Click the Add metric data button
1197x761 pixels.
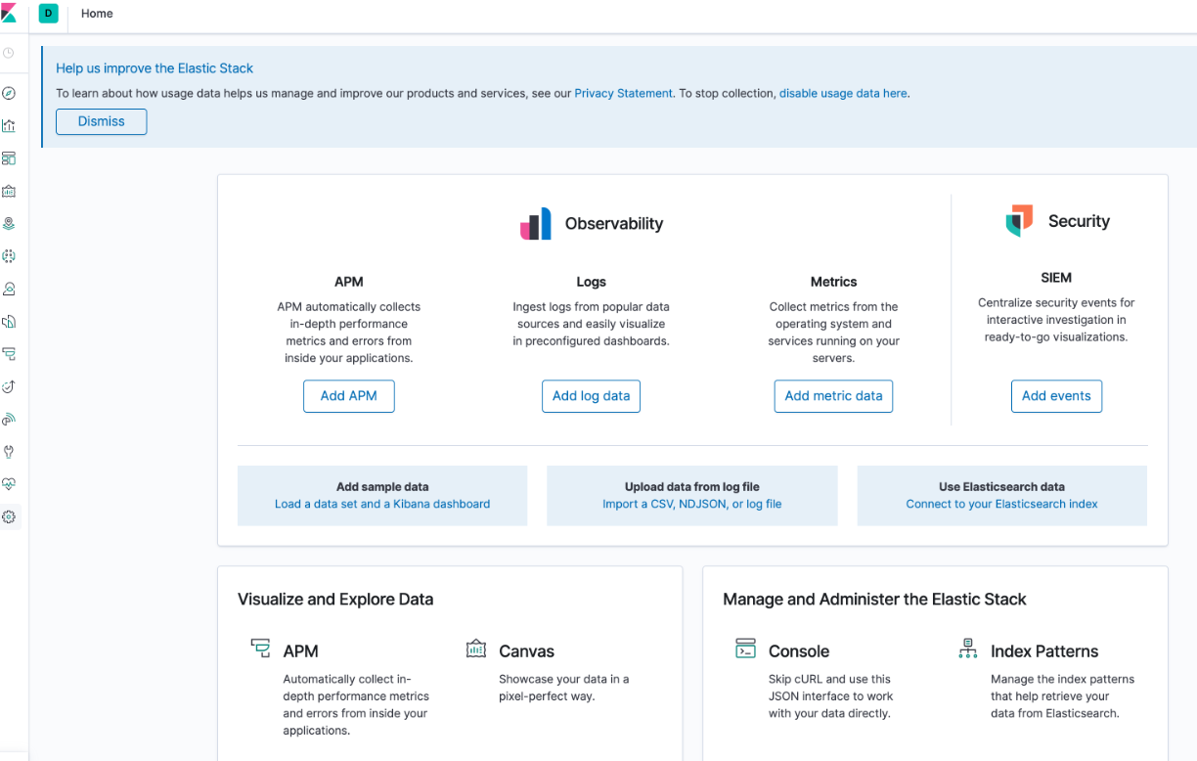pyautogui.click(x=833, y=396)
